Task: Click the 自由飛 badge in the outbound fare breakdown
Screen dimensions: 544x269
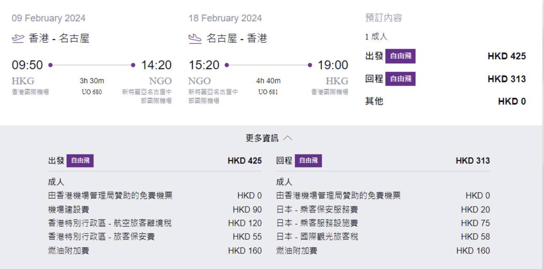Action: pyautogui.click(x=80, y=161)
